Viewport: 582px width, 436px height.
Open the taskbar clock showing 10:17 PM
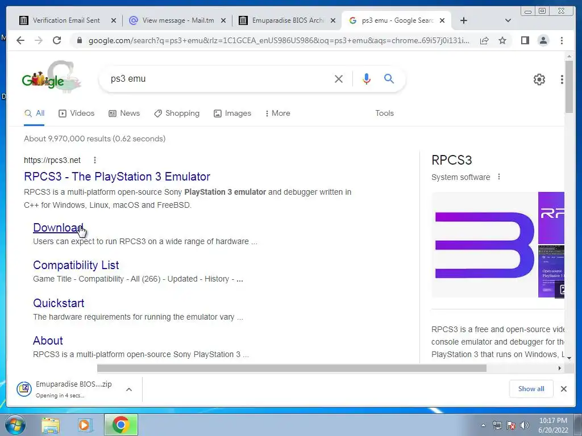[x=553, y=425]
